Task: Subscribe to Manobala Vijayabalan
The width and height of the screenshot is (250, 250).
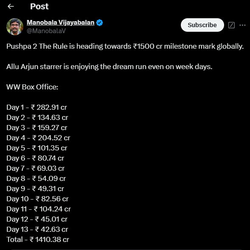Action: [202, 25]
